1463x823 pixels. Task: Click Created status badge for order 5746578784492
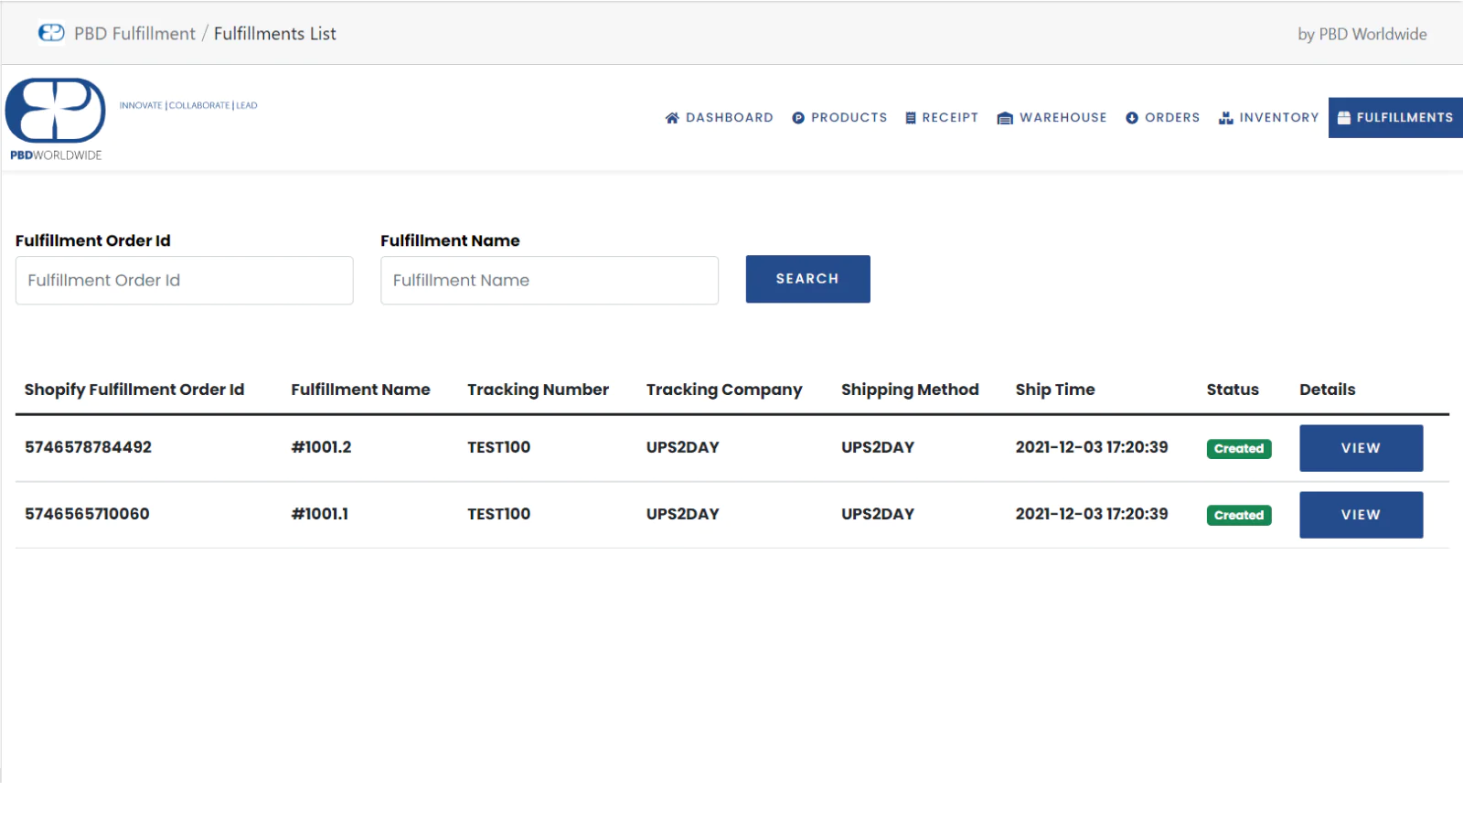pyautogui.click(x=1238, y=449)
